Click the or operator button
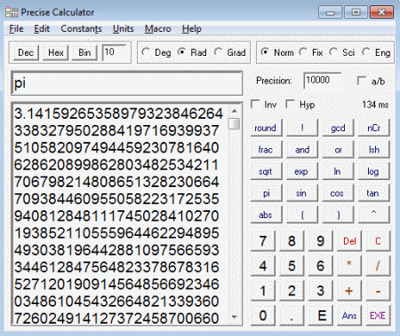 (338, 150)
